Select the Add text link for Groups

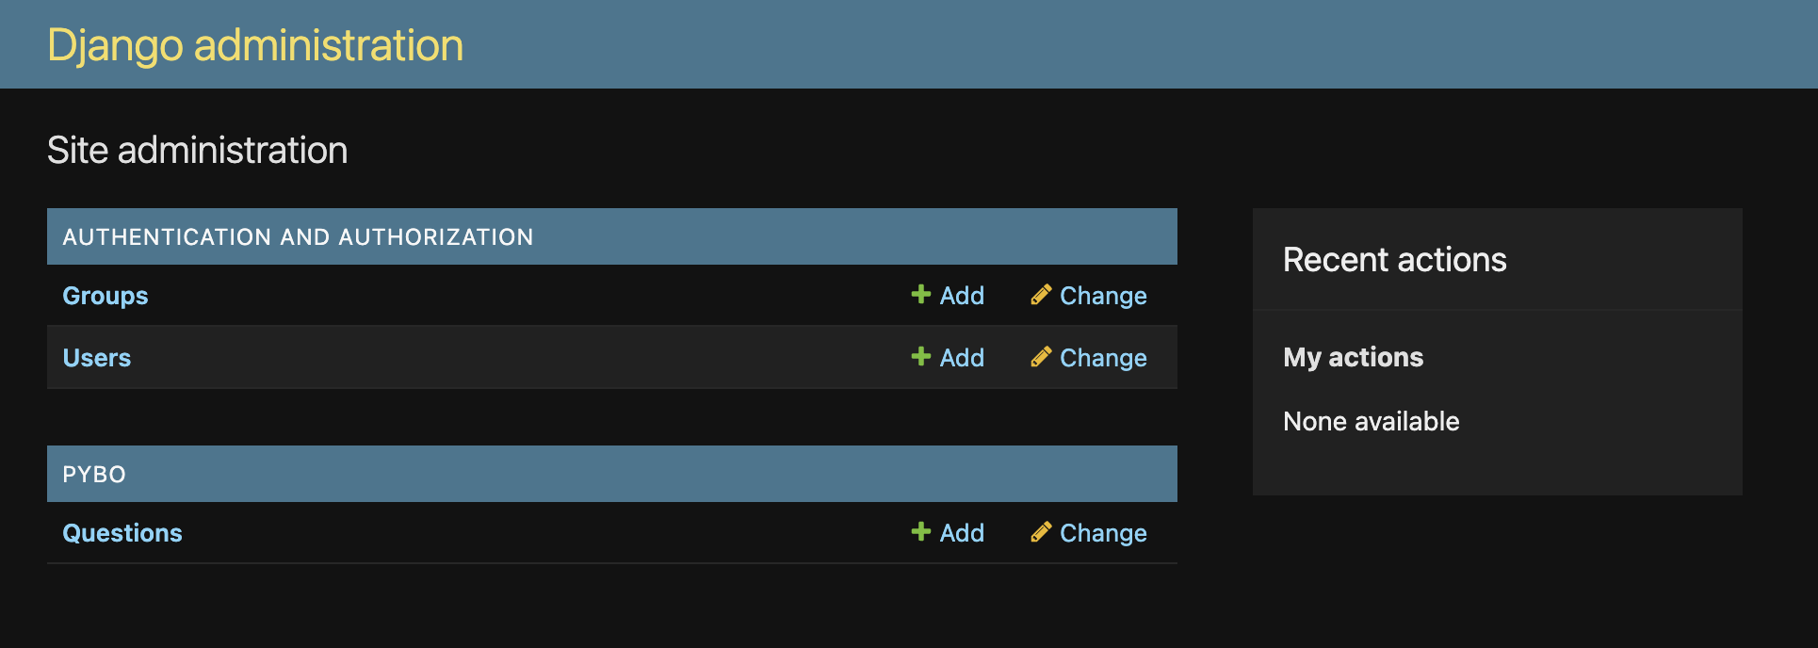pos(962,296)
